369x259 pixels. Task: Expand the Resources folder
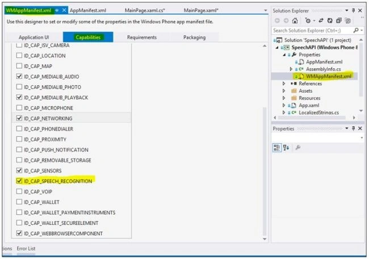[284, 98]
